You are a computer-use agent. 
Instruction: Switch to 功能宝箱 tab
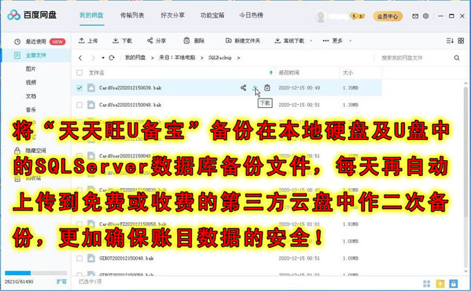click(213, 15)
